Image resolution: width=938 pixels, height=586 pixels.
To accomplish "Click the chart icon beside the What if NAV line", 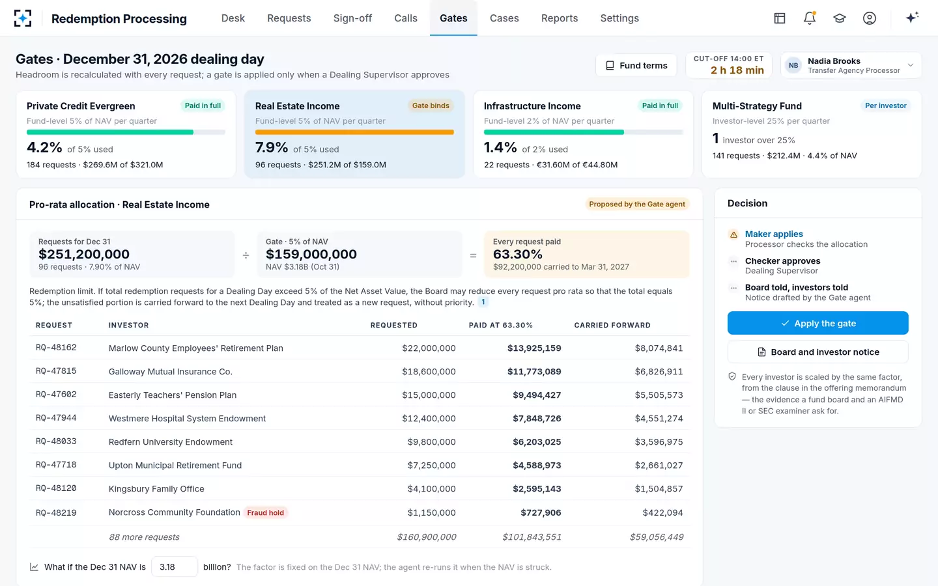I will pos(34,567).
